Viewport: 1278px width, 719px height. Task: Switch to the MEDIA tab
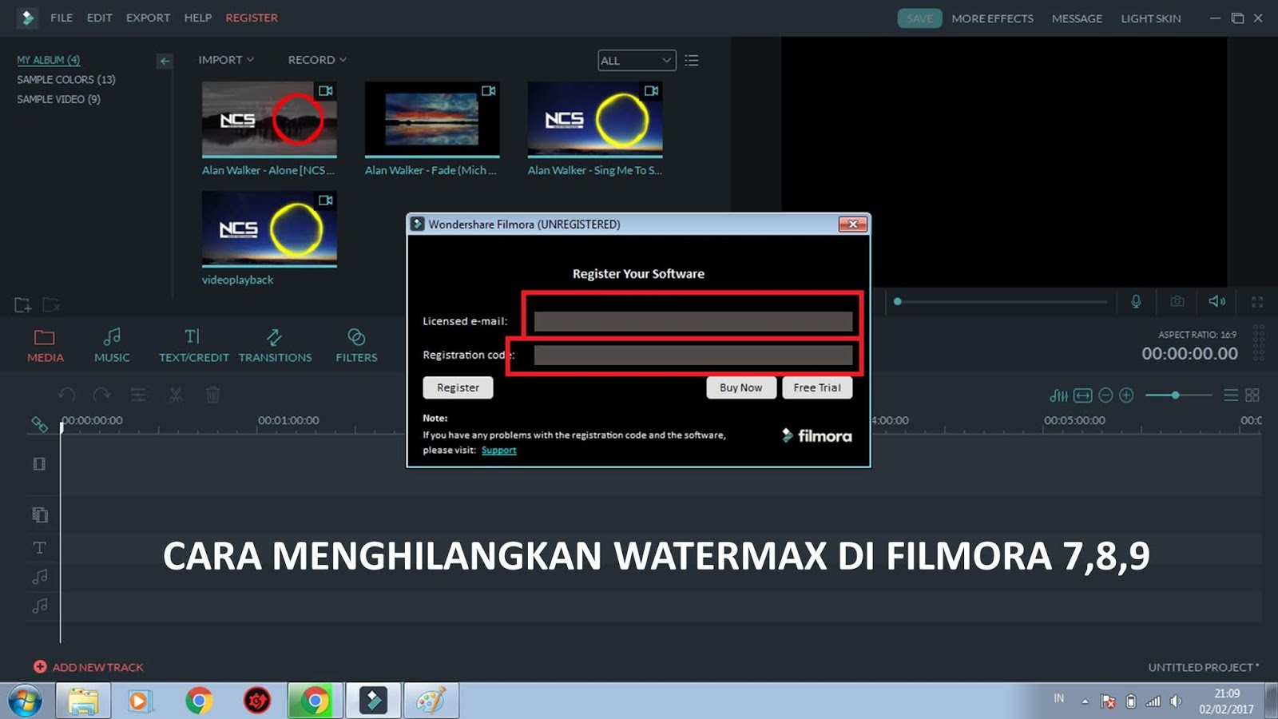coord(45,346)
